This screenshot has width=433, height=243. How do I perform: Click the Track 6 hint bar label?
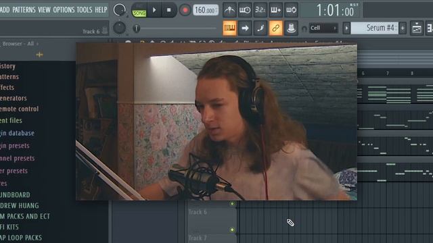point(91,32)
